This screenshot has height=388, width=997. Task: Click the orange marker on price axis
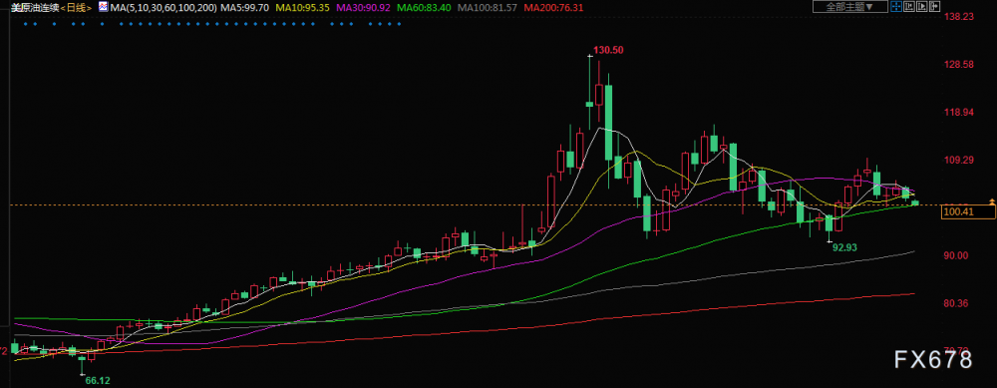tap(992, 201)
